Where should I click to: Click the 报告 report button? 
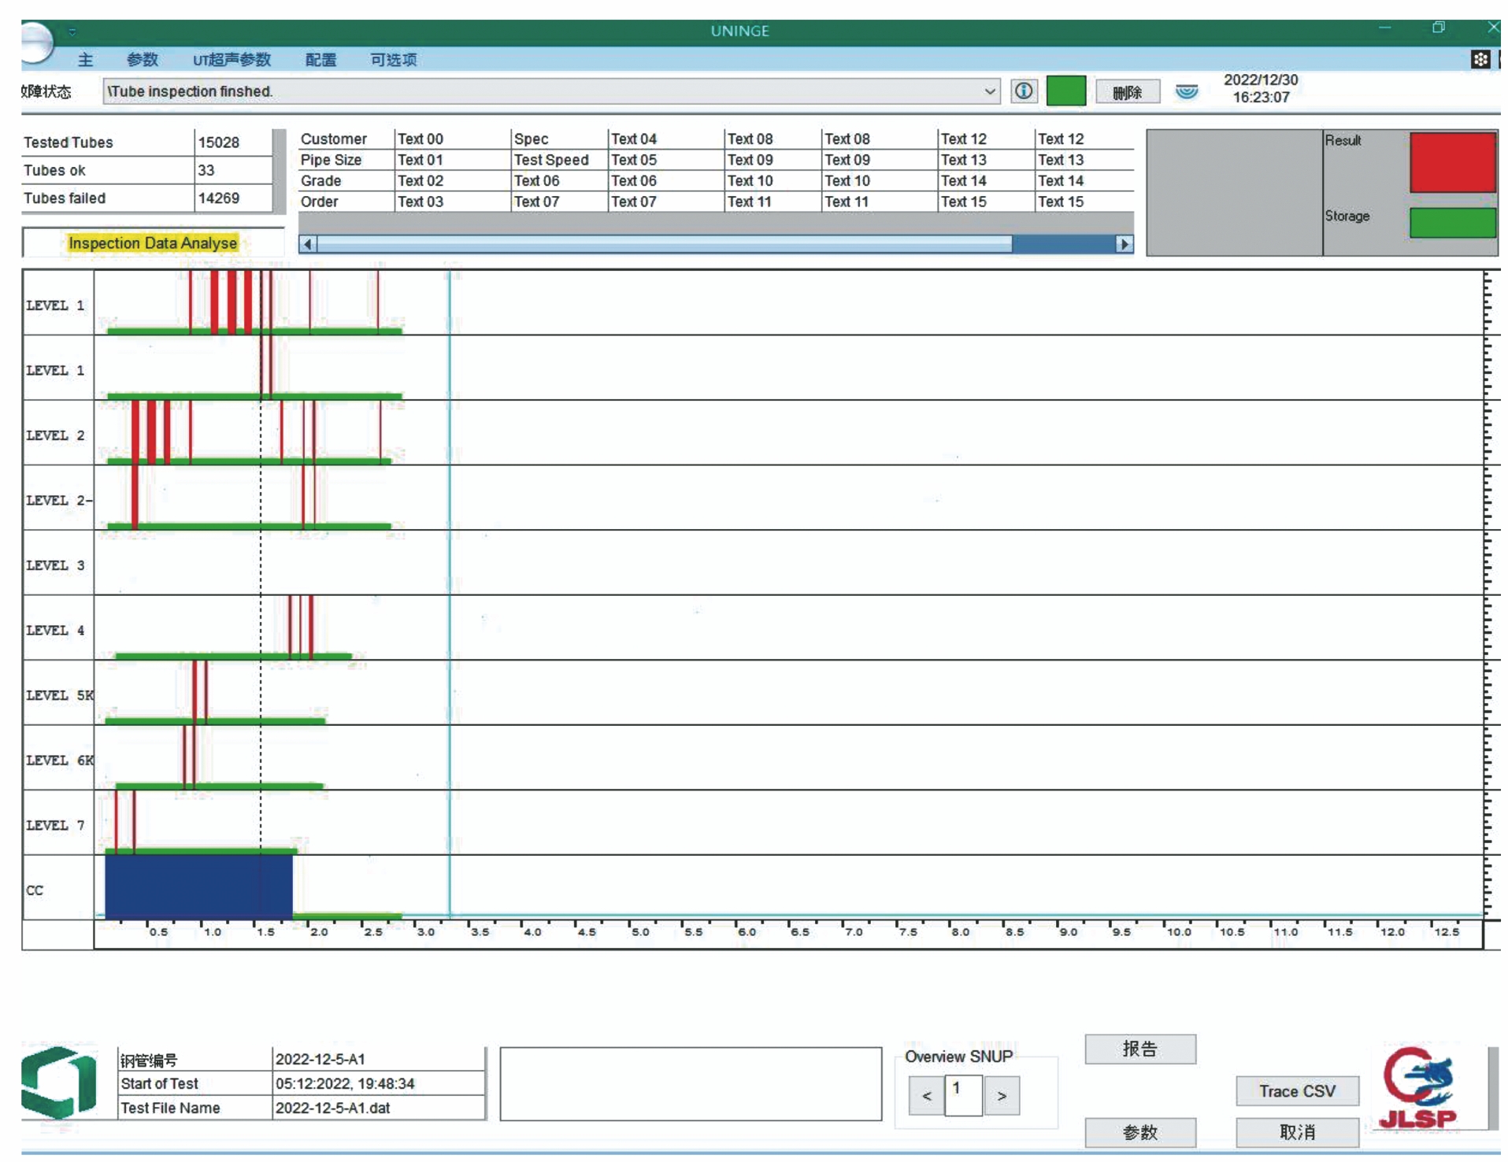click(1139, 1049)
